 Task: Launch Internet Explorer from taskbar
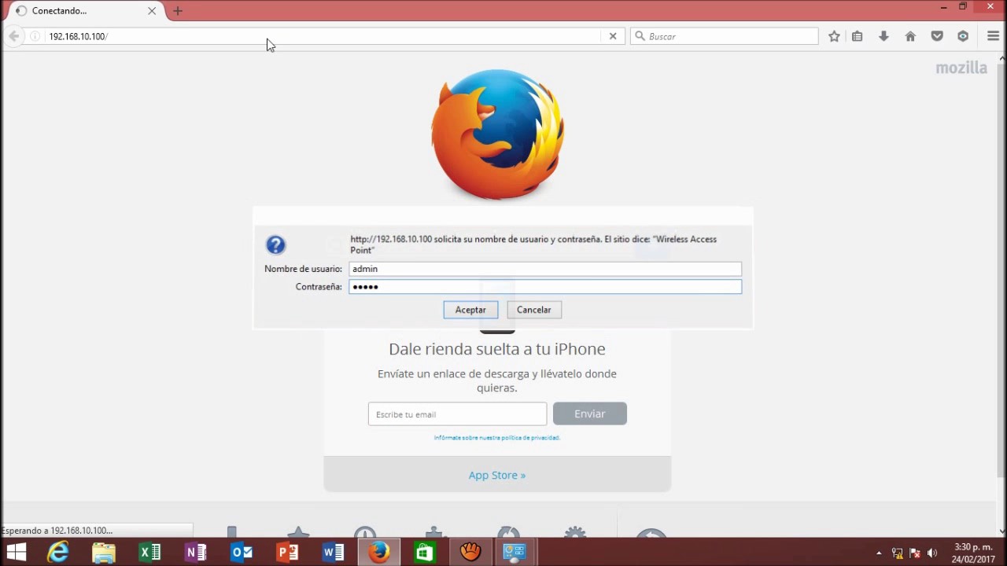click(58, 553)
